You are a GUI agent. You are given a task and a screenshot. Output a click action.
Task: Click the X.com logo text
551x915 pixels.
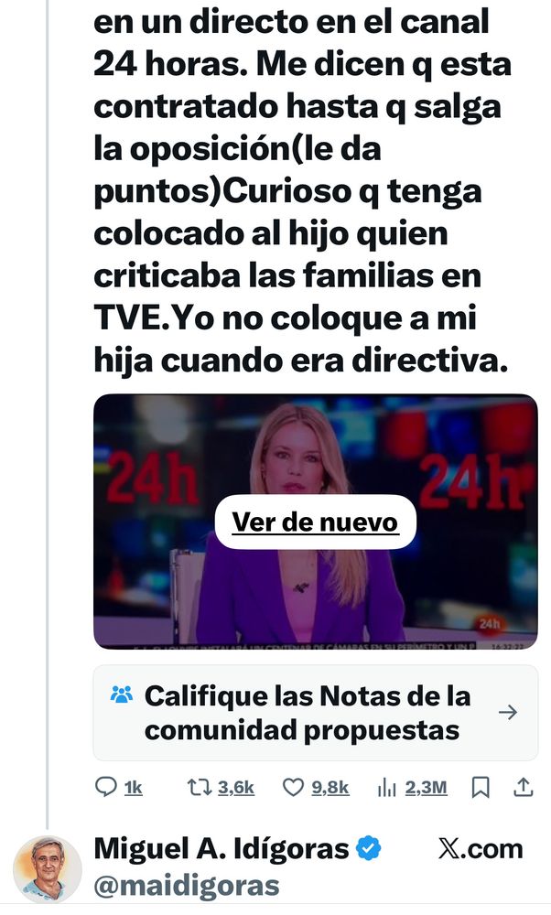(481, 849)
